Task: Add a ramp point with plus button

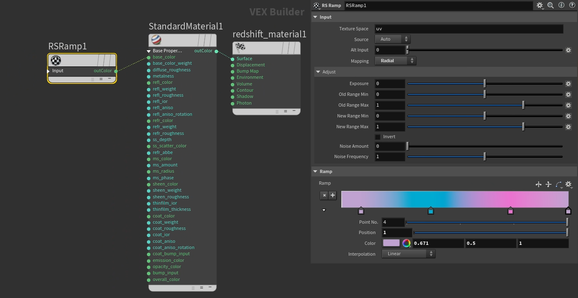Action: coord(333,195)
